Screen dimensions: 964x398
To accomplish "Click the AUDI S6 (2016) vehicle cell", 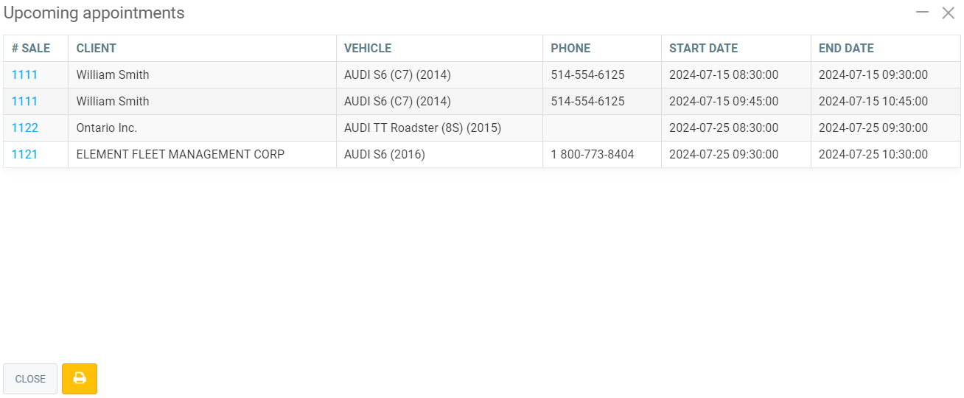I will 385,154.
